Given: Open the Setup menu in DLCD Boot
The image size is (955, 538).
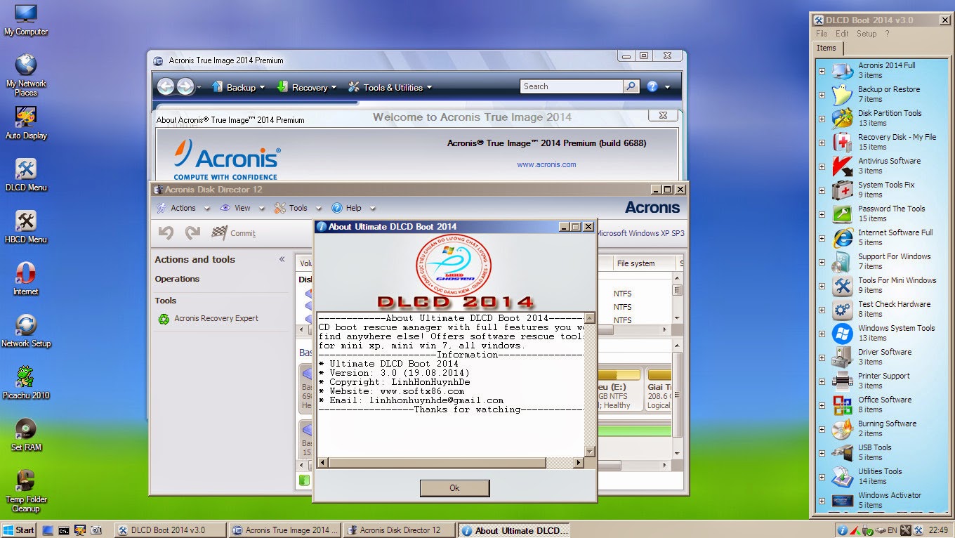Looking at the screenshot, I should coord(867,34).
